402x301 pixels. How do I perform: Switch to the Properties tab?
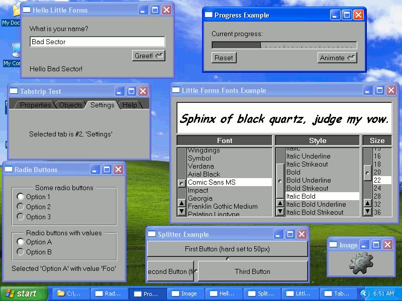click(x=35, y=105)
